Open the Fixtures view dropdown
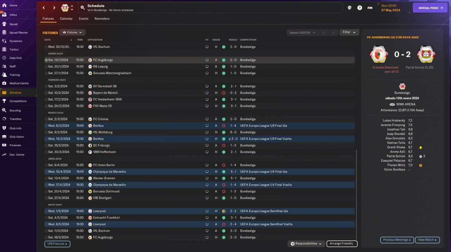Viewport: 451px width, 252px height. click(72, 32)
